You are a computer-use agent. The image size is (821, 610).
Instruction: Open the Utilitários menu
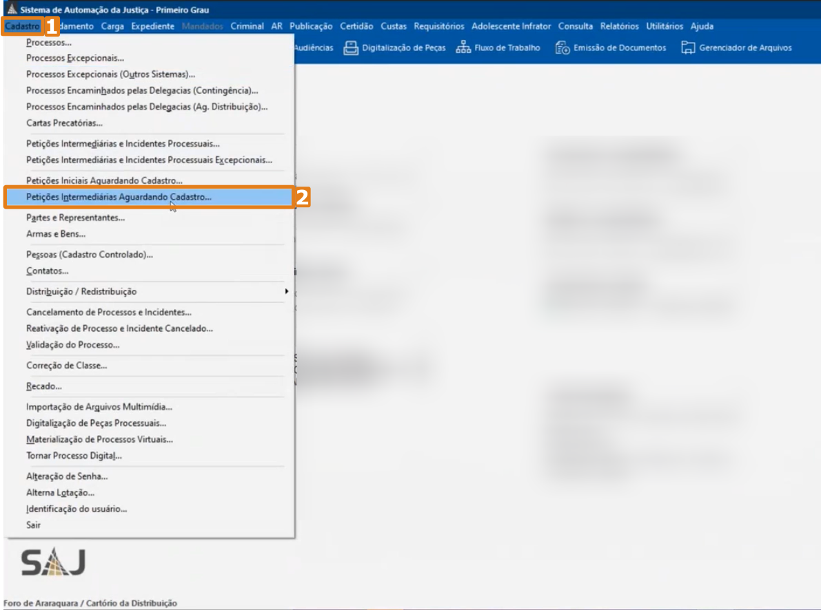[x=665, y=26]
